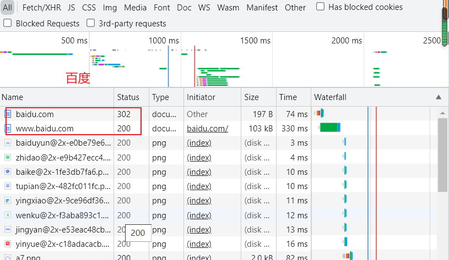This screenshot has height=260, width=449.
Task: Filter requests by WS
Action: coord(204,8)
